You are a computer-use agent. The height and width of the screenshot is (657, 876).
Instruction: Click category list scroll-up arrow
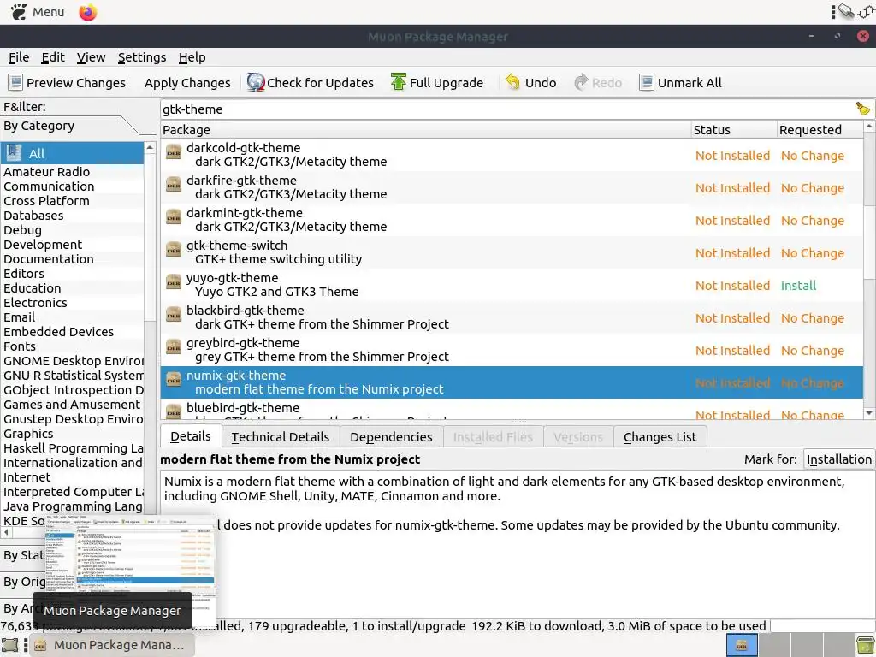click(x=150, y=147)
